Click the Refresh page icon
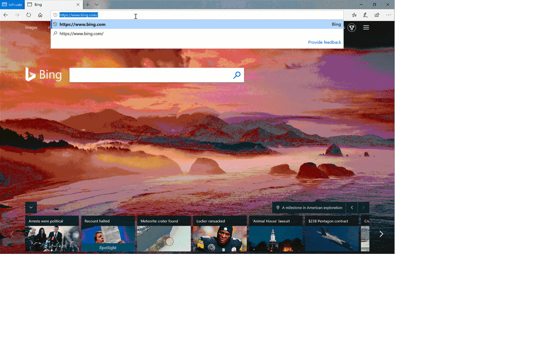The width and height of the screenshot is (555, 357). (x=29, y=15)
